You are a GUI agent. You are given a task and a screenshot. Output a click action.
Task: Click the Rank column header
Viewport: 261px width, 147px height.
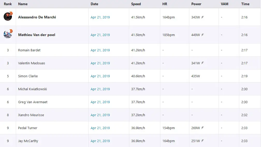tap(8, 4)
